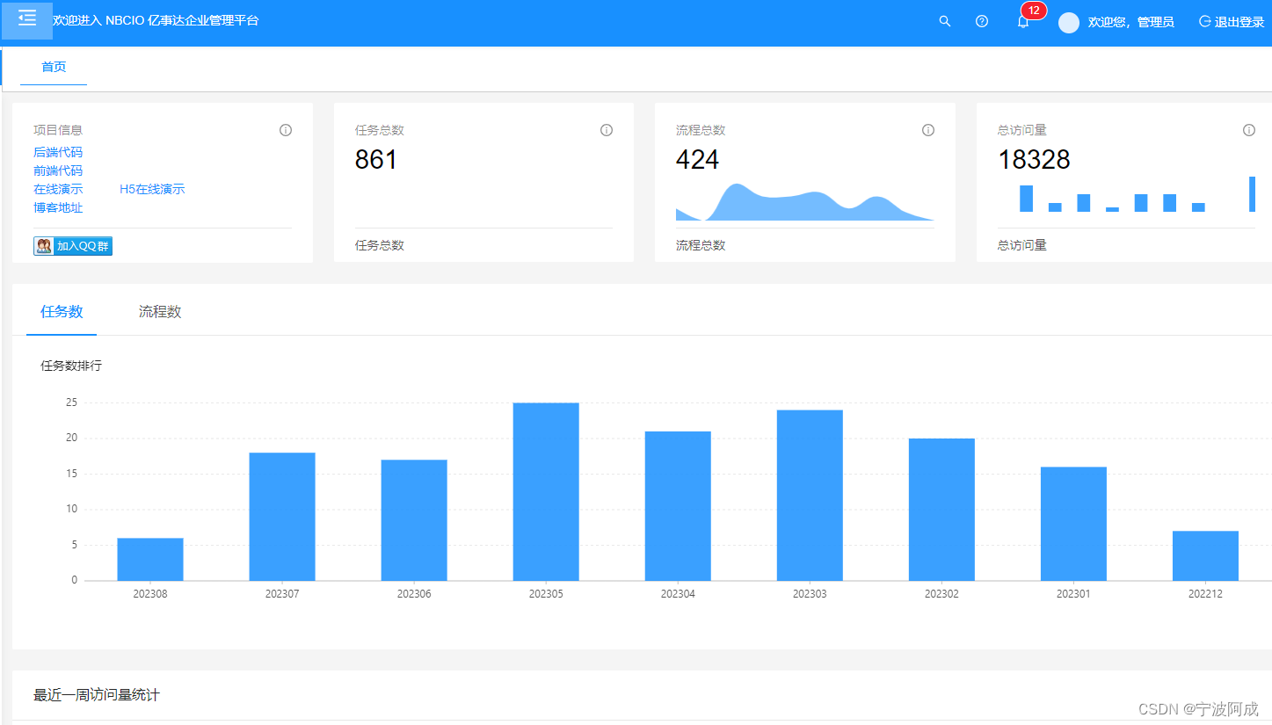
Task: Open the H5在线演示 link
Action: click(152, 189)
